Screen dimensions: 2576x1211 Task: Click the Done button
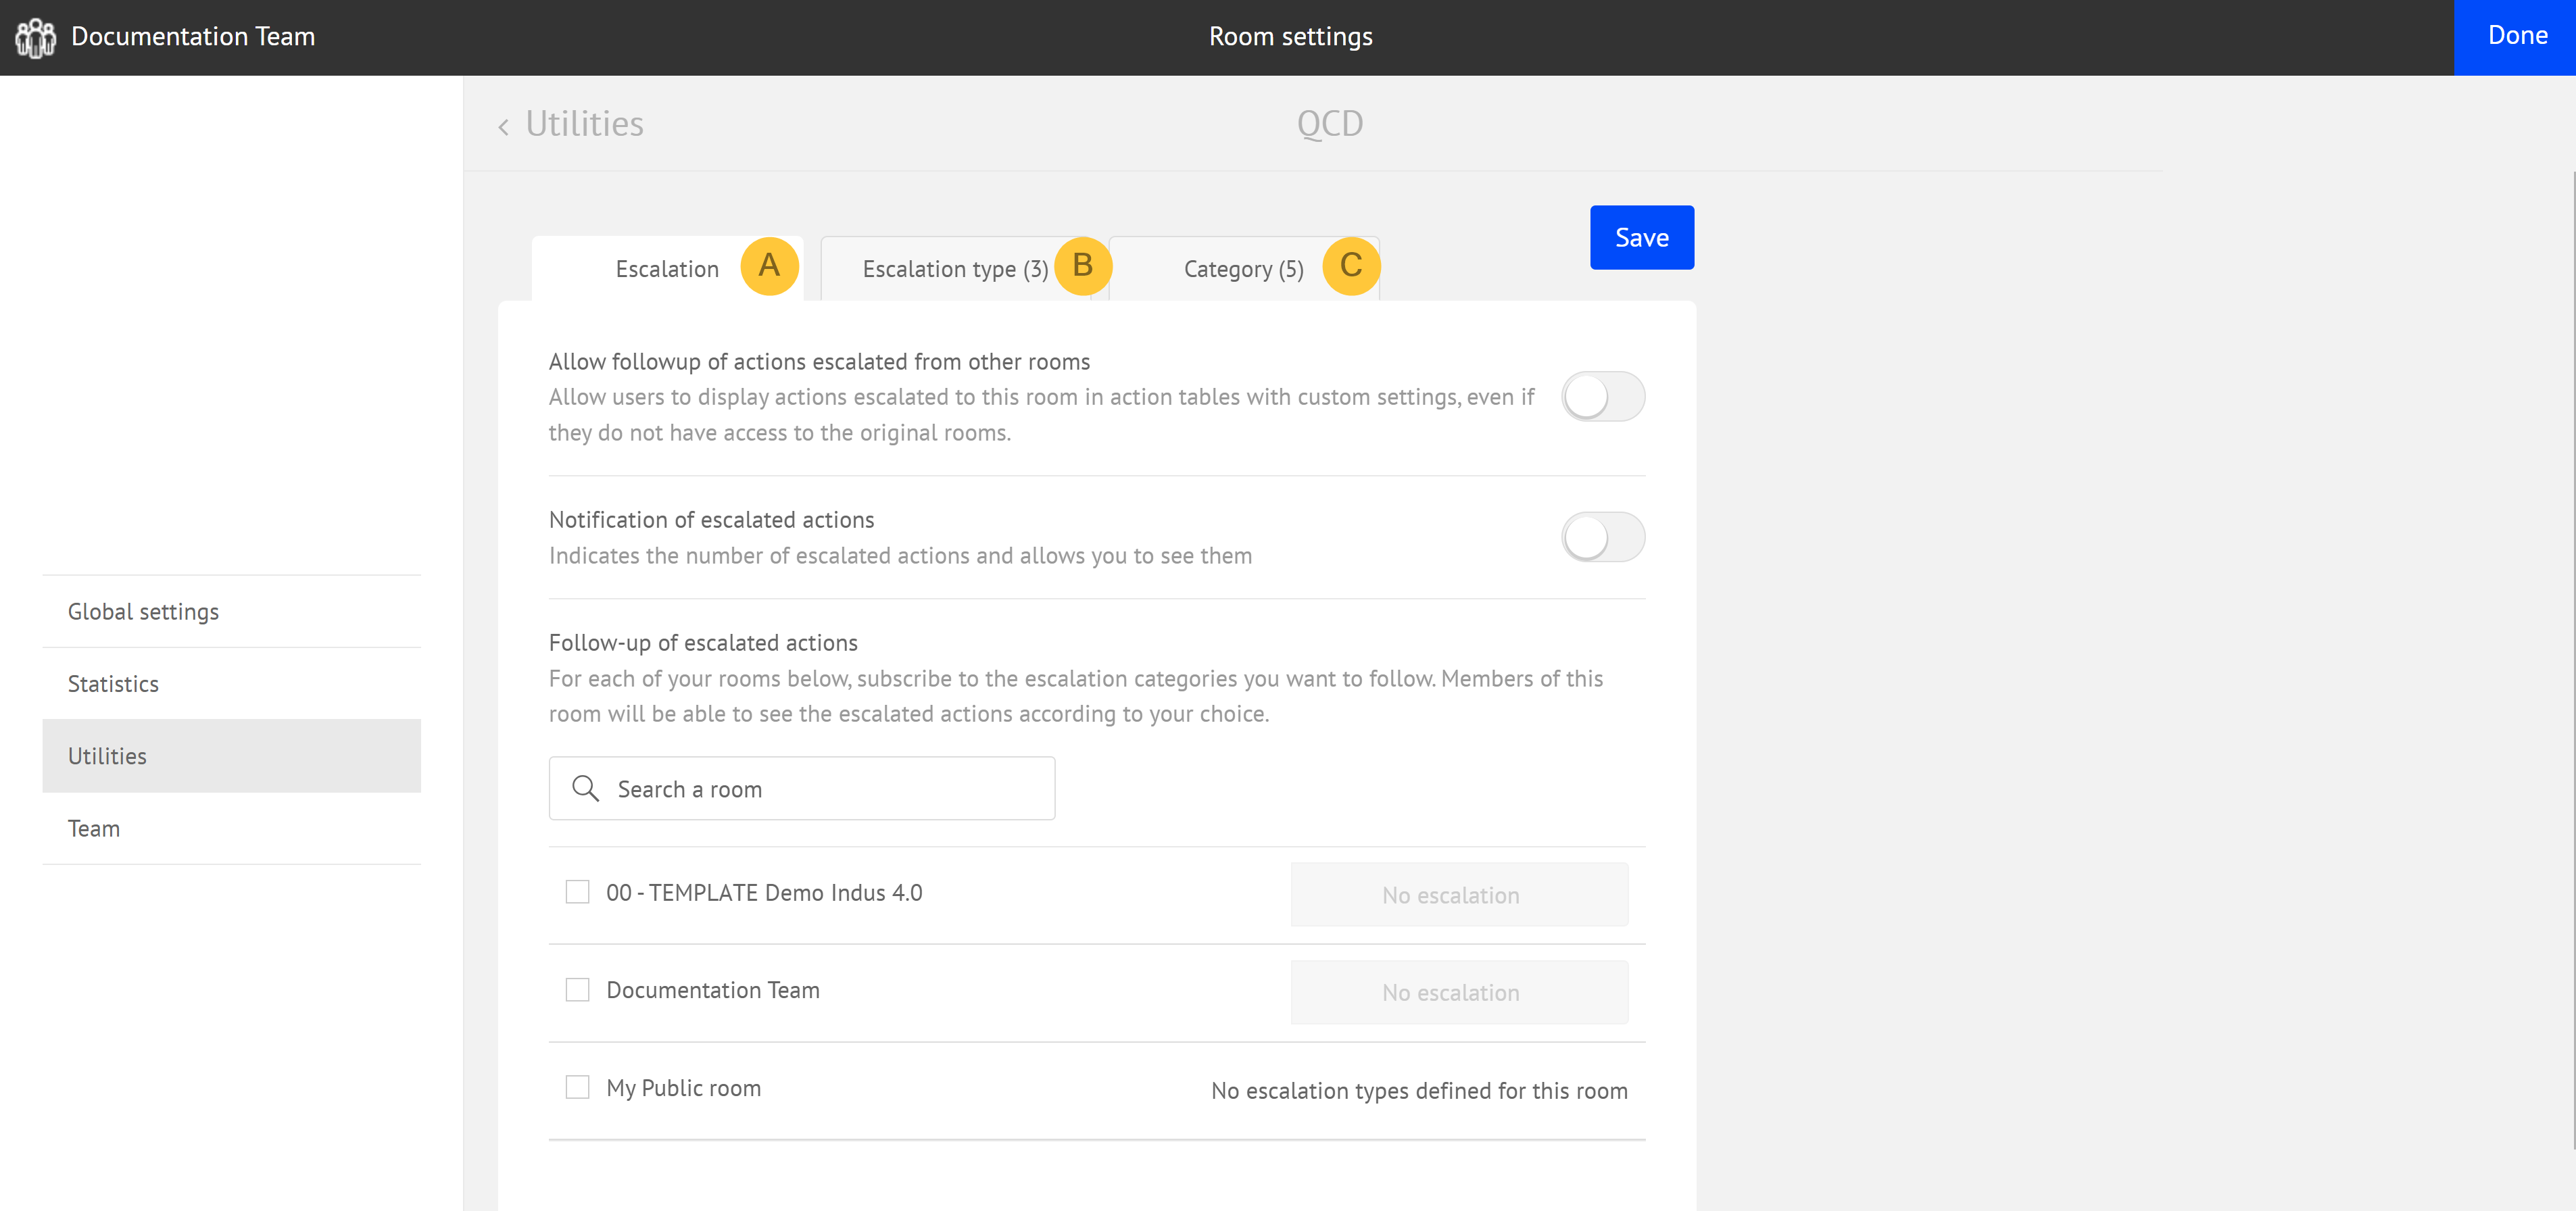coord(2514,37)
